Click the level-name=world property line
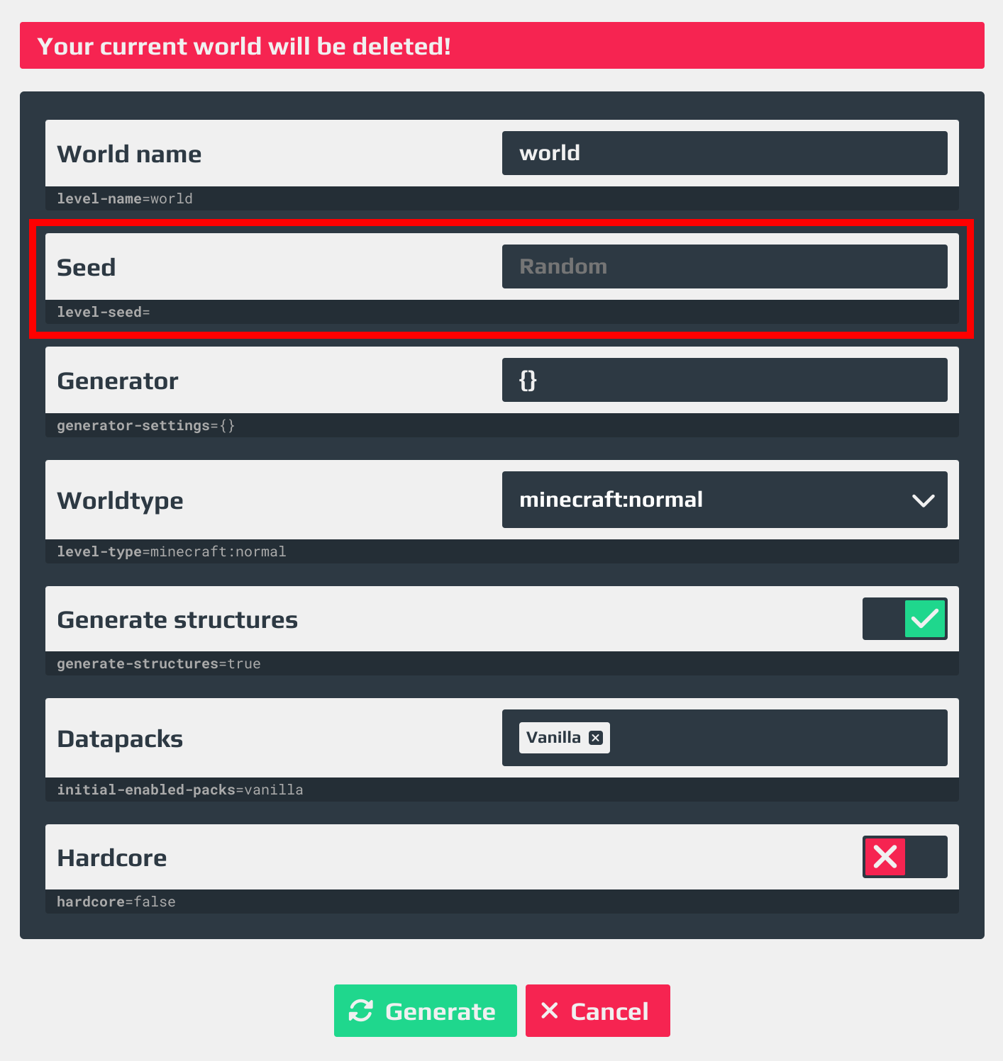This screenshot has width=1003, height=1061. click(x=125, y=198)
